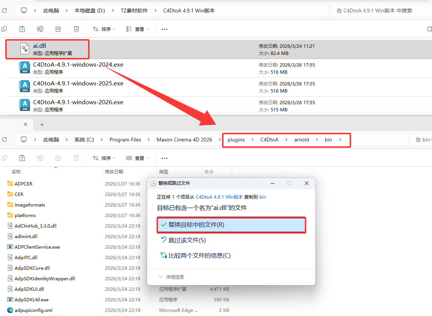The image size is (432, 316).
Task: Click the search box in upper C4DtoA window
Action: [382, 11]
